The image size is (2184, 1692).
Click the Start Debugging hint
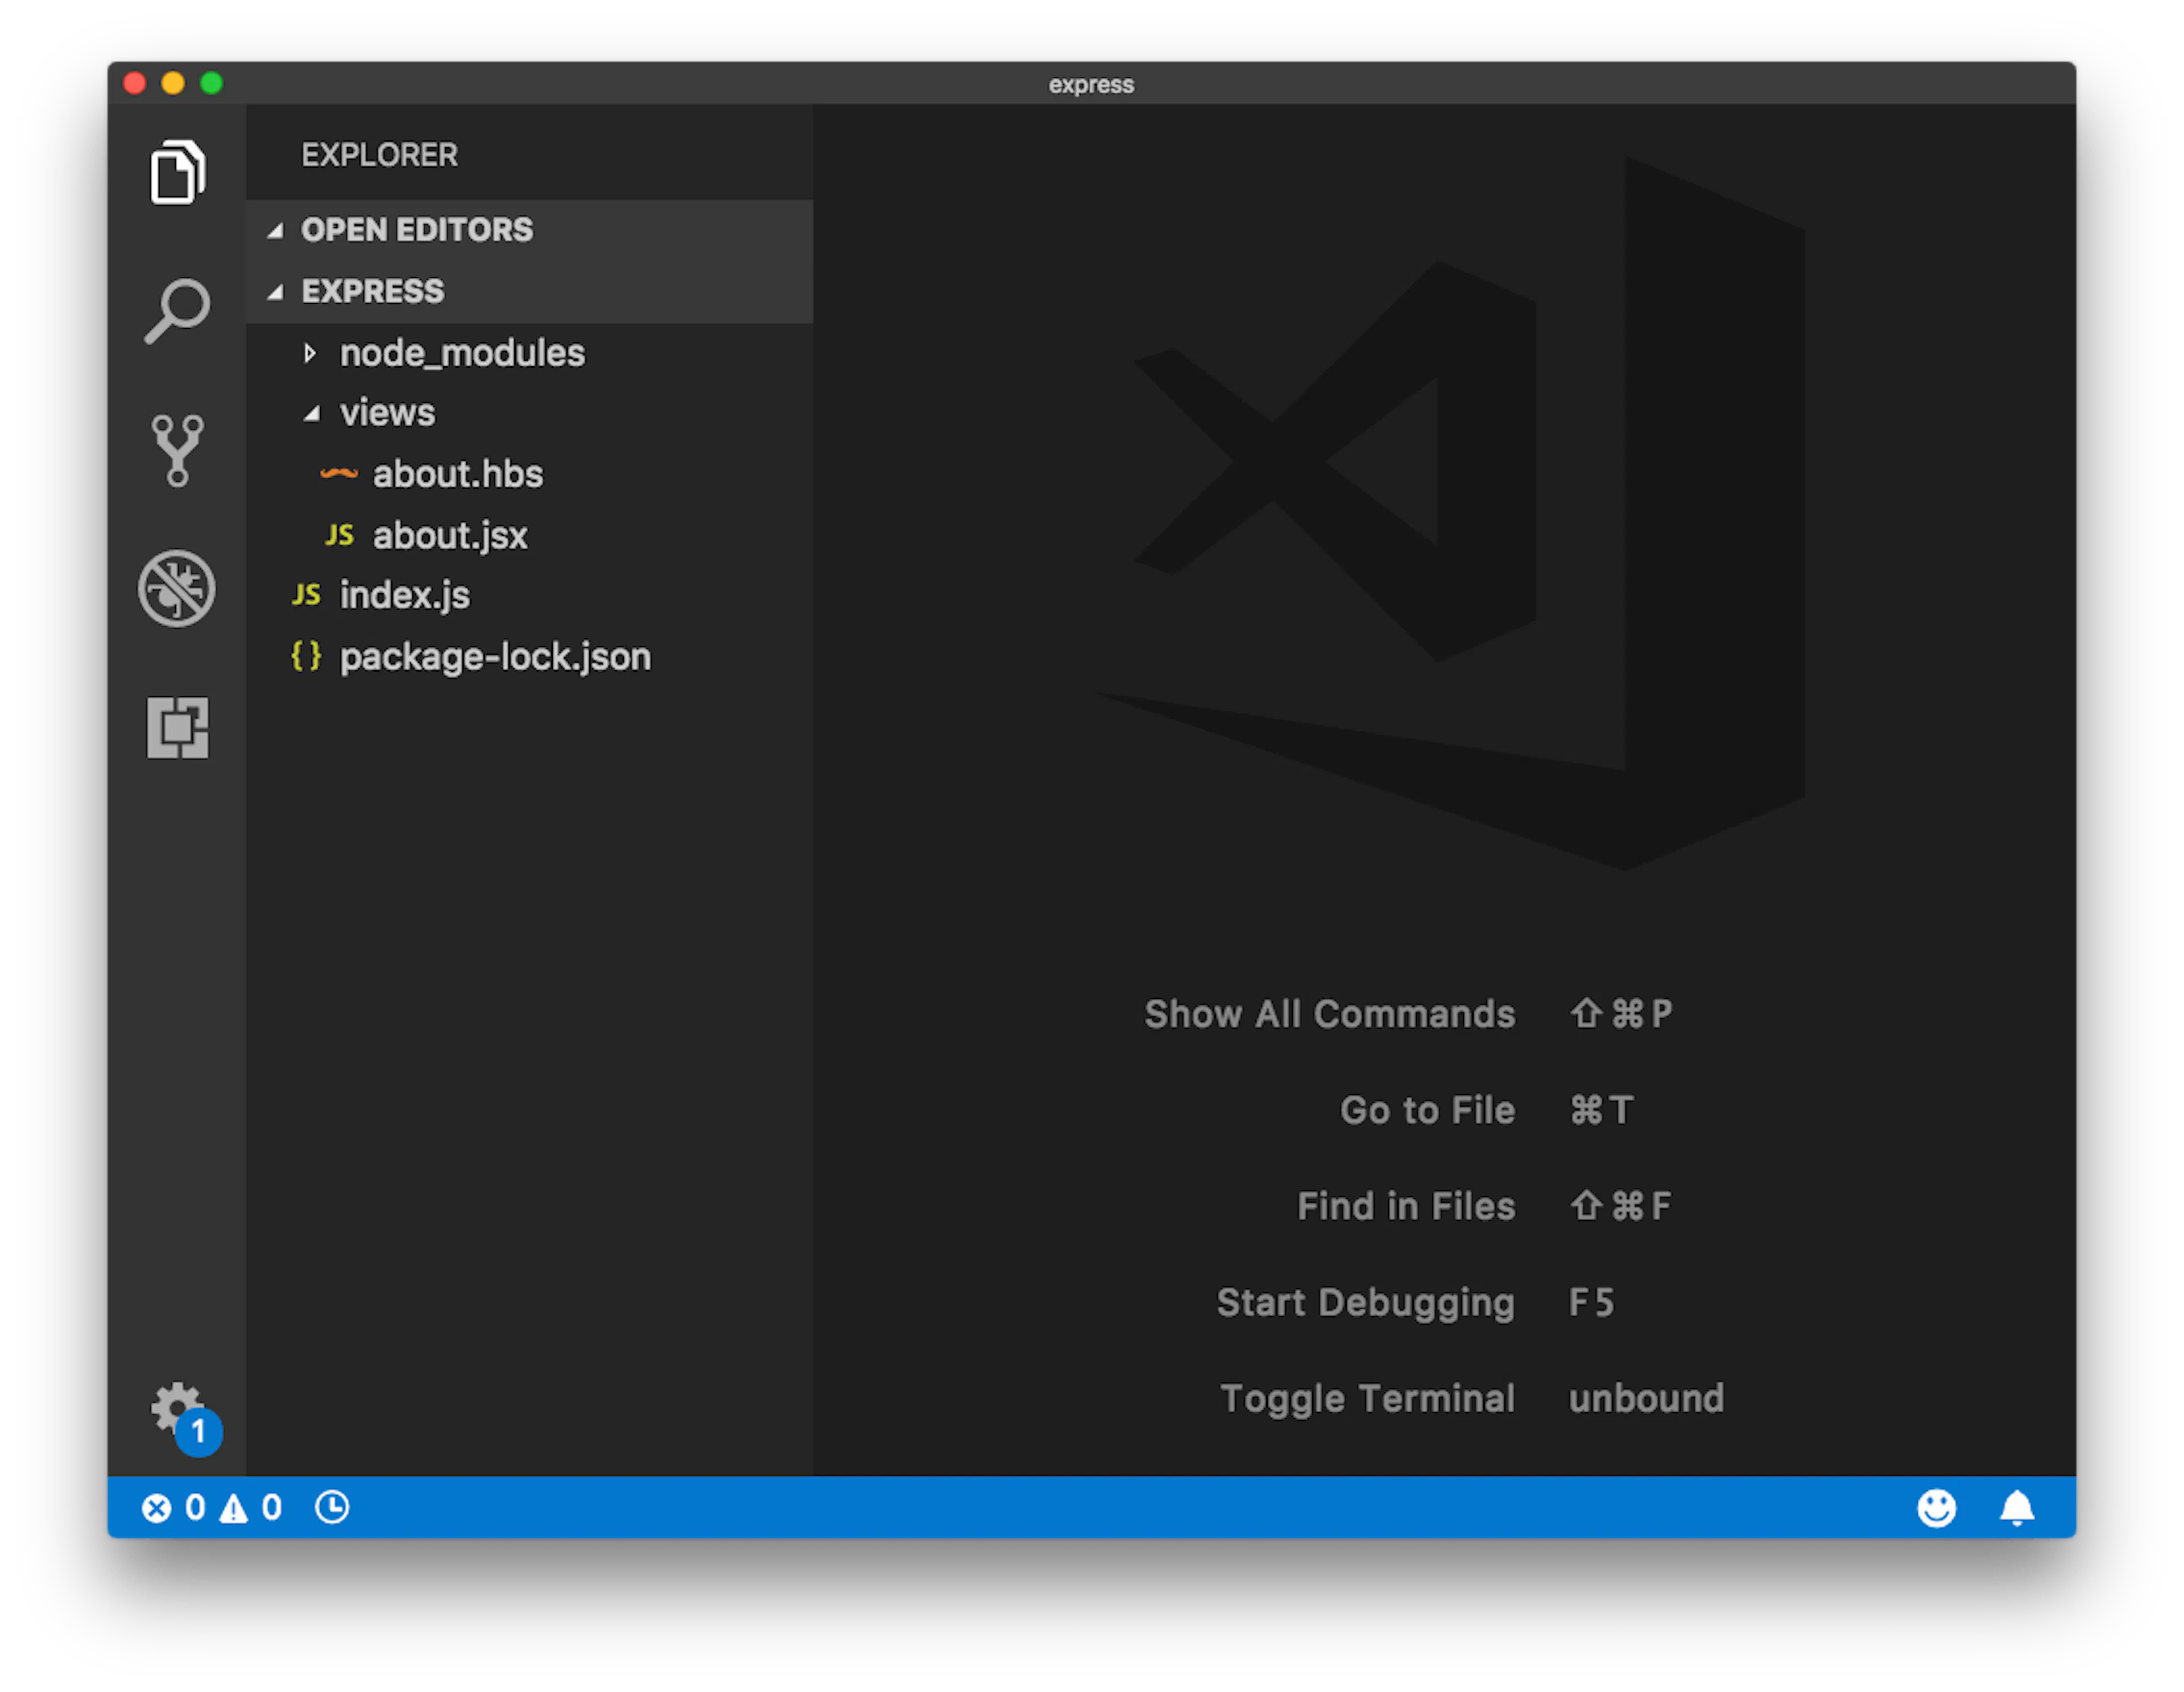(1366, 1303)
